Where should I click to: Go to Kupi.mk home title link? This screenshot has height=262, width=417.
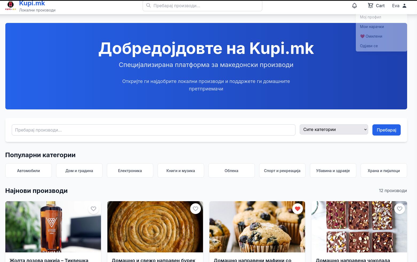(x=32, y=3)
